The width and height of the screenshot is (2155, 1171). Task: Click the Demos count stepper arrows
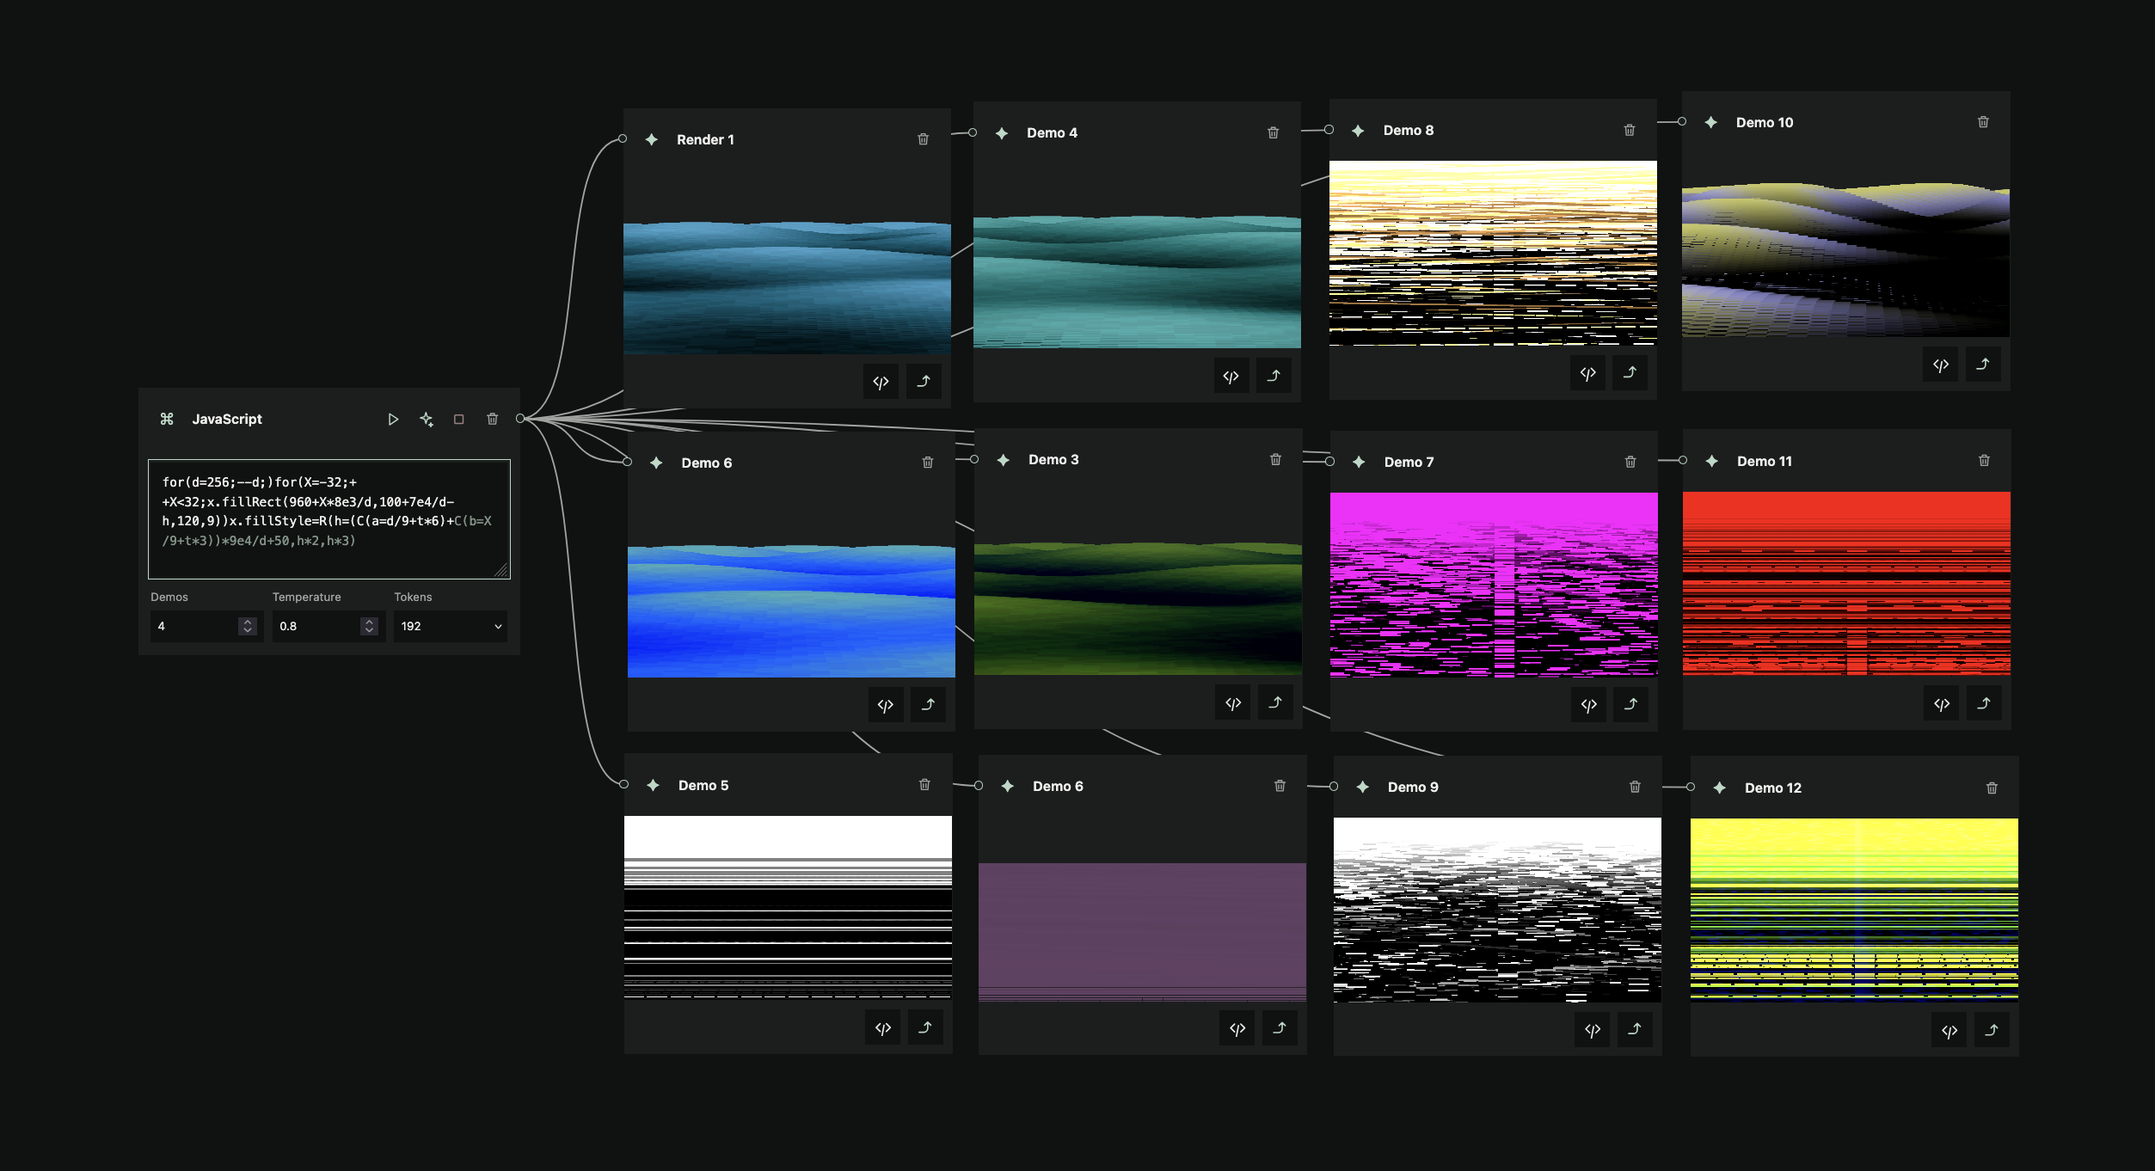coord(248,626)
